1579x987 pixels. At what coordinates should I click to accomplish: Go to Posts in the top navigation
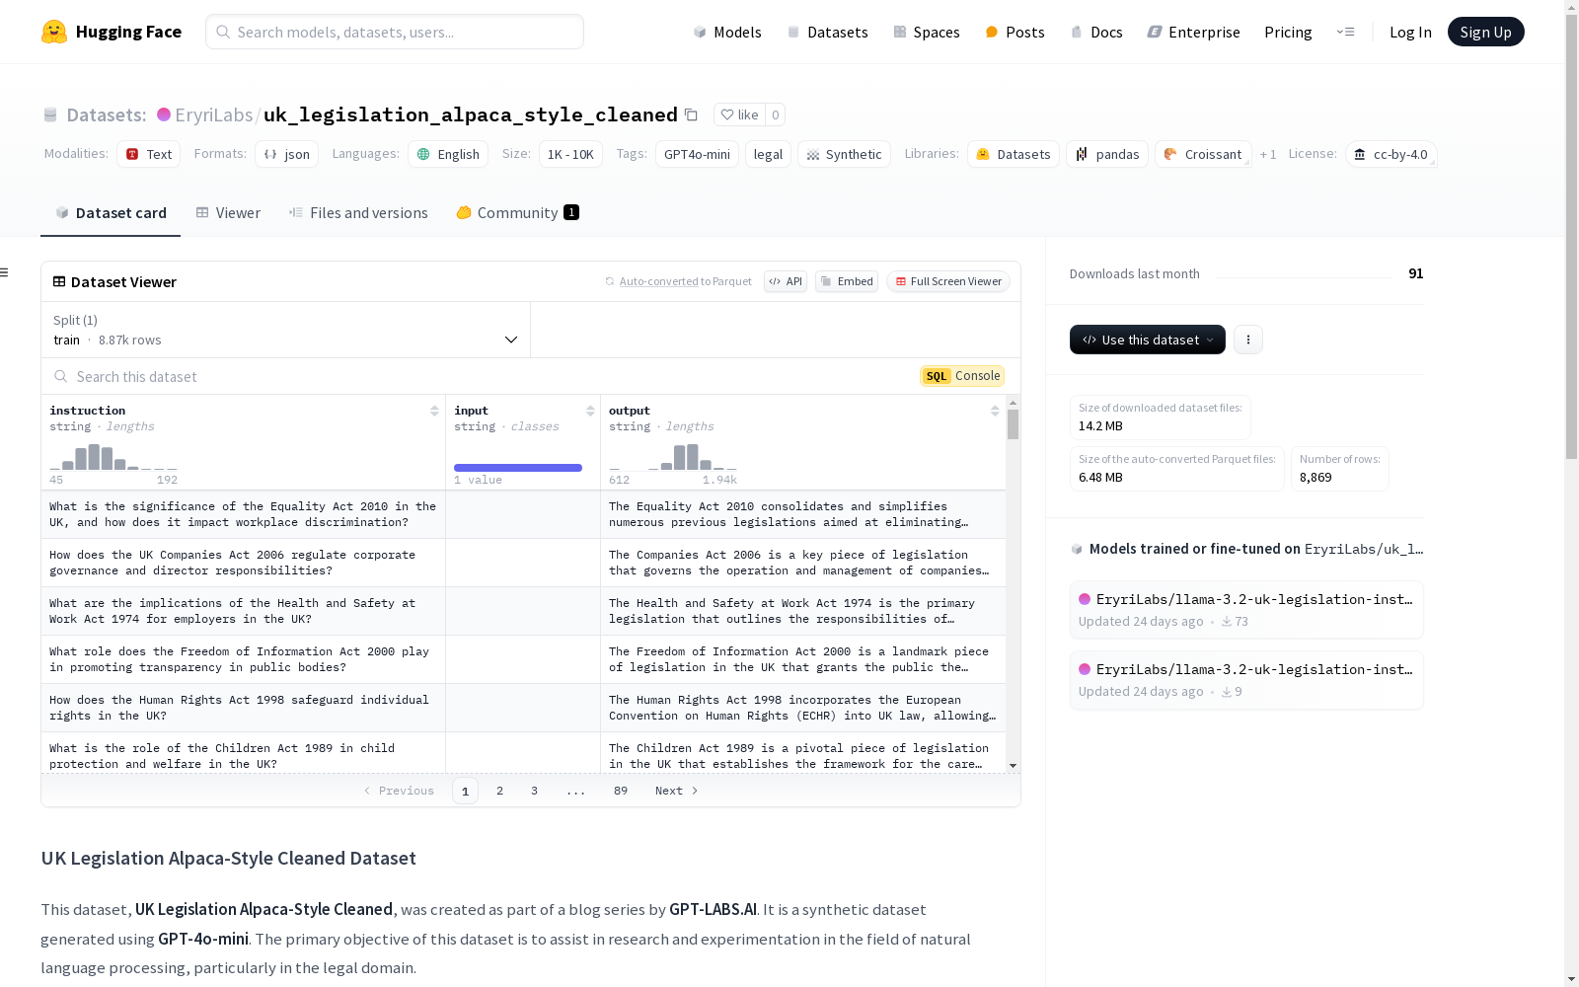(1015, 32)
